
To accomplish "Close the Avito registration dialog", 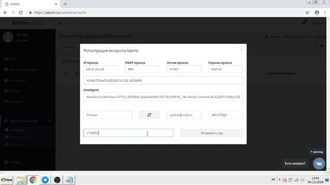I will [241, 50].
